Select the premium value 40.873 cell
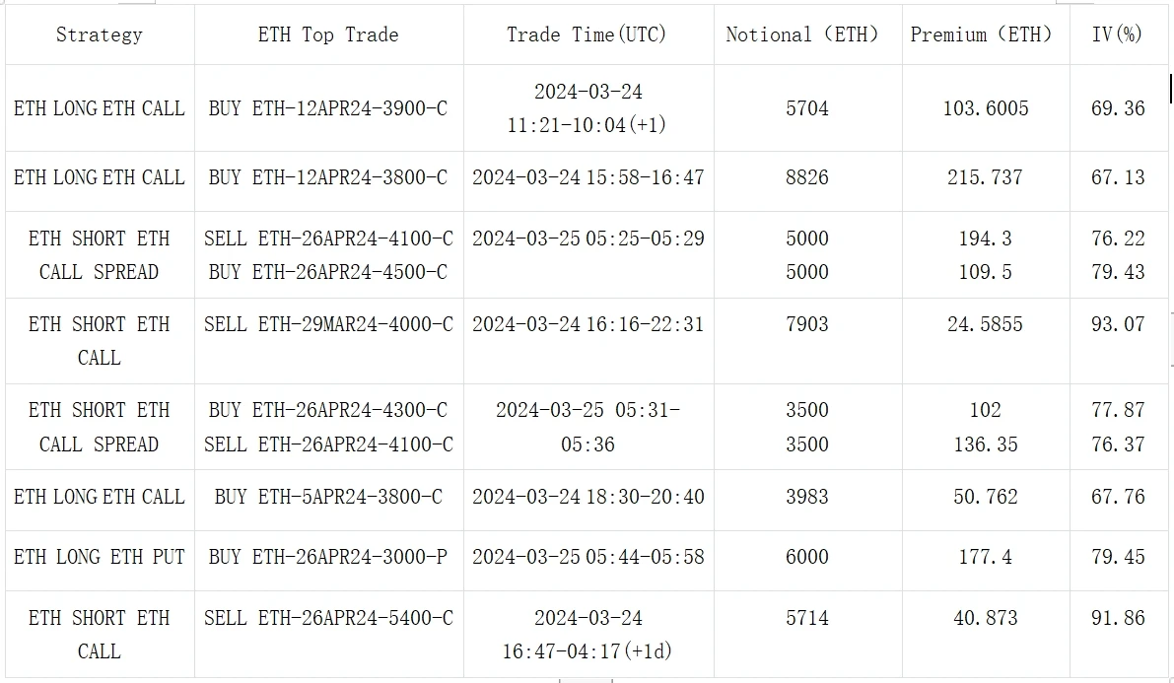This screenshot has height=683, width=1174. point(985,618)
